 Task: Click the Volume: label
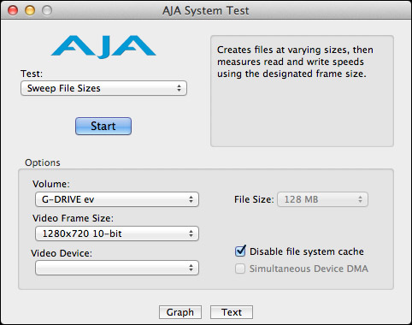(x=51, y=184)
